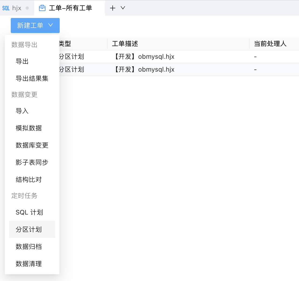This screenshot has width=299, height=281.
Task: Click the 工单描述 column header
Action: 125,44
